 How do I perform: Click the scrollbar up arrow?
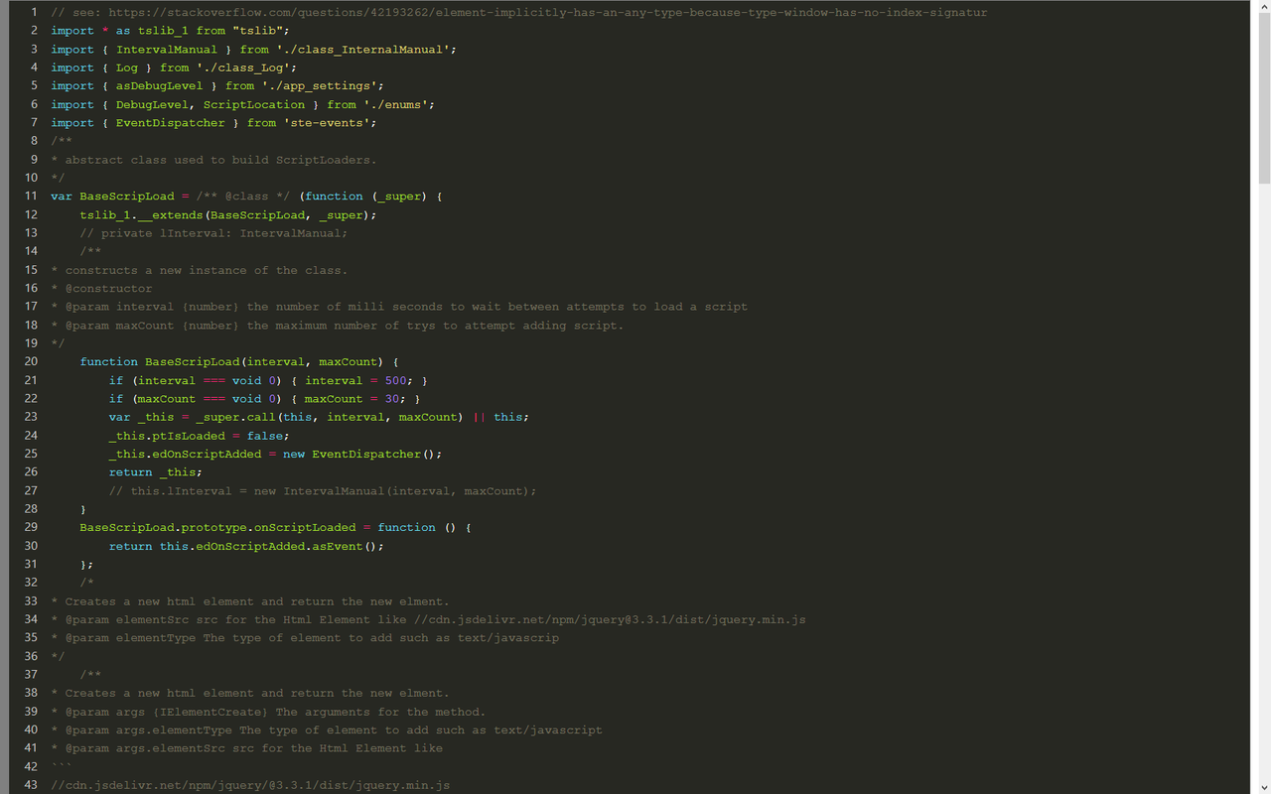click(x=1263, y=8)
